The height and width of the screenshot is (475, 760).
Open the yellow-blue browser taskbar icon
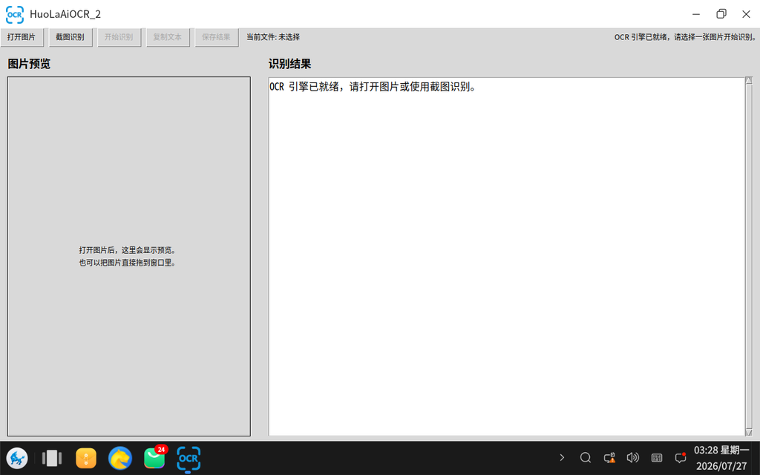coord(120,458)
